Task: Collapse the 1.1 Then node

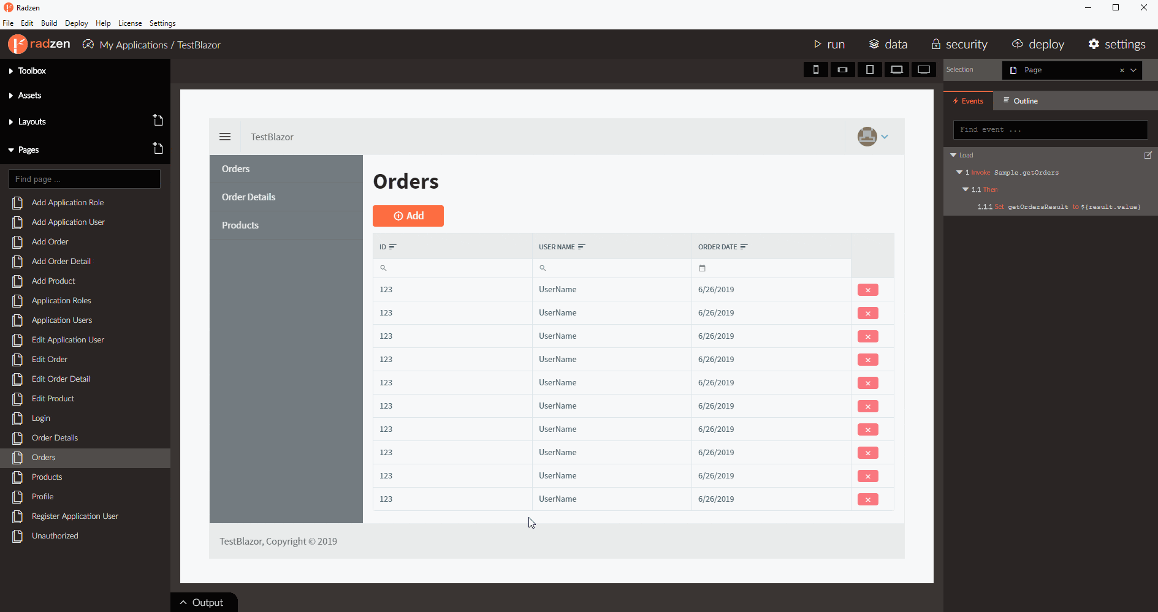Action: pyautogui.click(x=966, y=189)
